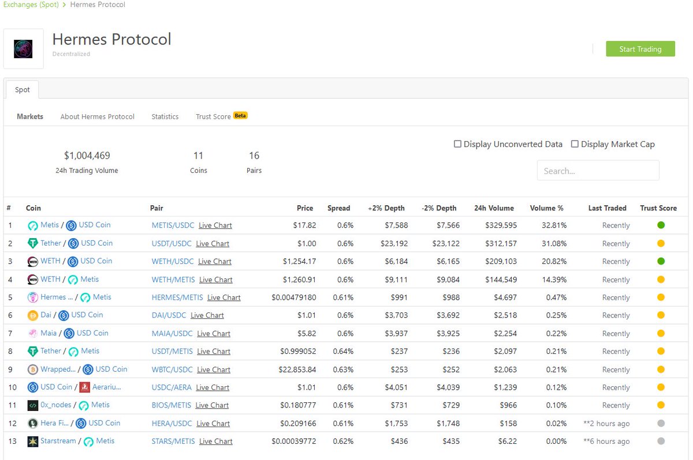The height and width of the screenshot is (460, 693).
Task: Sort by the Volume % column header
Action: pyautogui.click(x=546, y=208)
